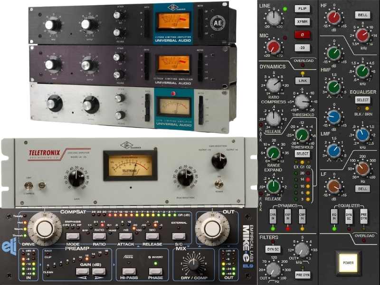Click the grey compressor THRESHOLD knob

(x=302, y=101)
